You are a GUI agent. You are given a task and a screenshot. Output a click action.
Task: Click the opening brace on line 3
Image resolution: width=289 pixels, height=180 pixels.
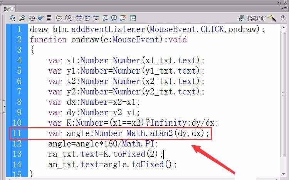tap(32, 50)
